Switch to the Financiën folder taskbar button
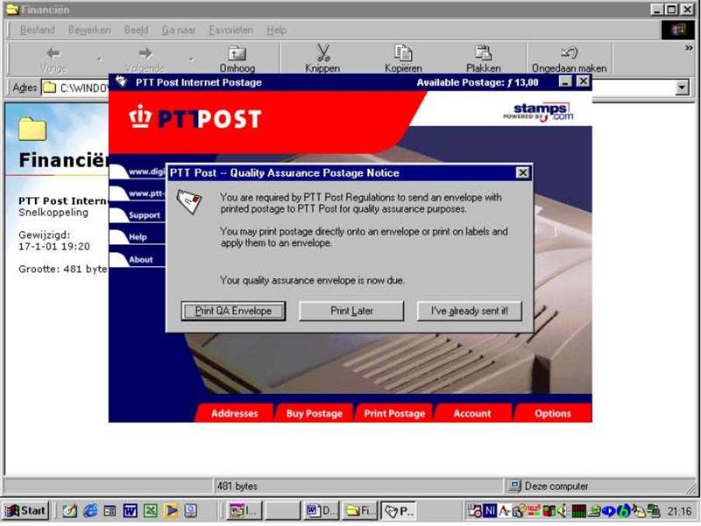This screenshot has height=526, width=701. tap(359, 511)
